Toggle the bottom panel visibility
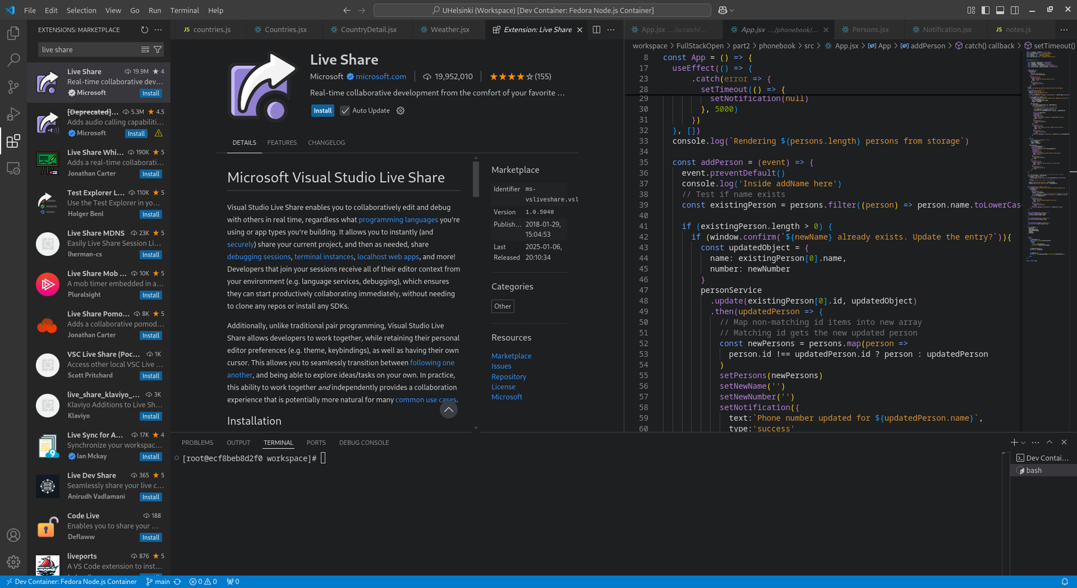Screen dimensions: 1077x588 999,10
